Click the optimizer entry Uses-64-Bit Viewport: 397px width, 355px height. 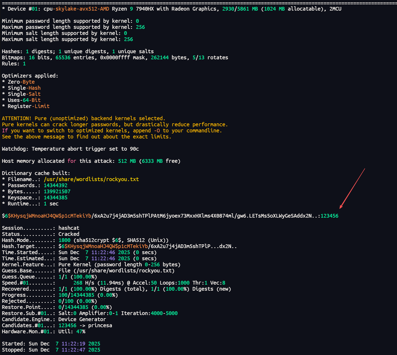click(24, 100)
